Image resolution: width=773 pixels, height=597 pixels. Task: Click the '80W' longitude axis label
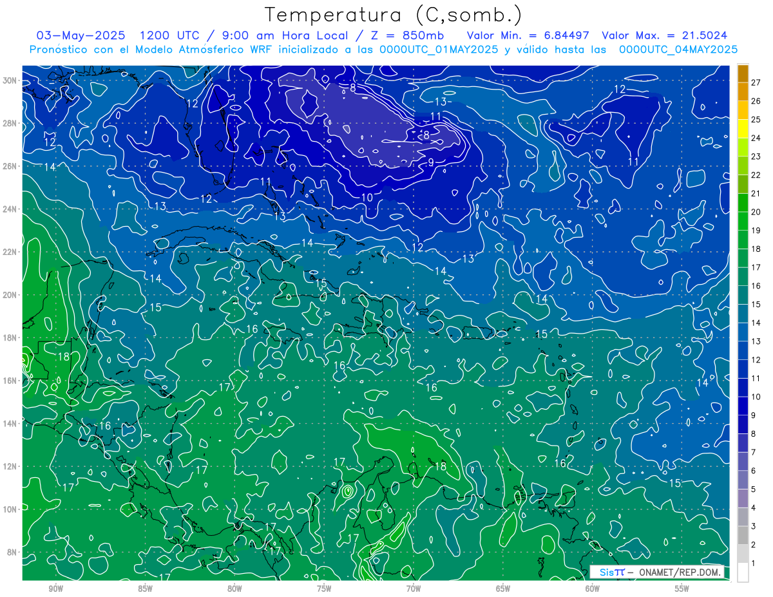pyautogui.click(x=234, y=588)
